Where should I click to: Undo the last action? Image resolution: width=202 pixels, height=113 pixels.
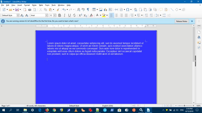click(x=64, y=10)
